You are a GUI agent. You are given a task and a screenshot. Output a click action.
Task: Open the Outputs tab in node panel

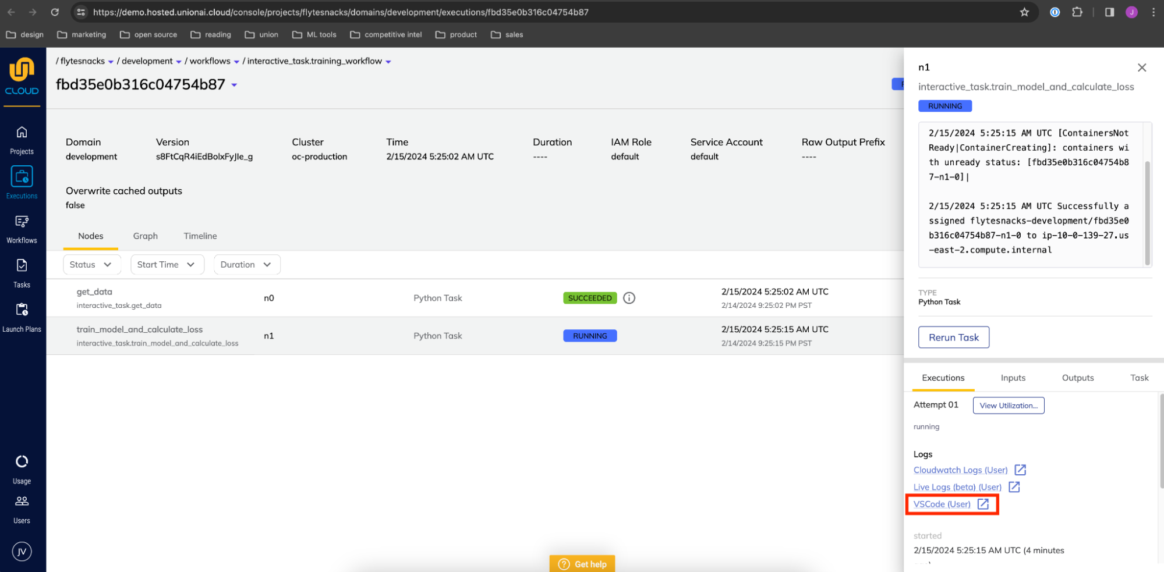[1077, 377]
